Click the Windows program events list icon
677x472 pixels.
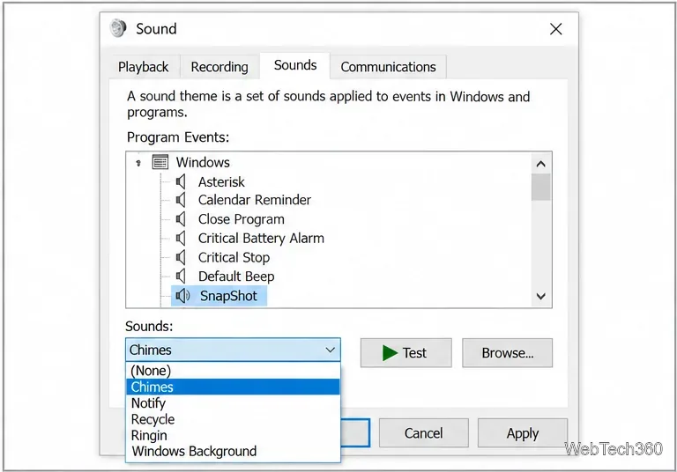click(x=160, y=162)
